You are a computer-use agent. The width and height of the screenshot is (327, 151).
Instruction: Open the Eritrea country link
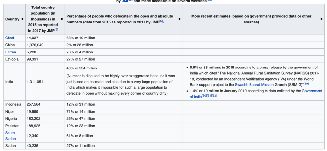tap(11, 52)
